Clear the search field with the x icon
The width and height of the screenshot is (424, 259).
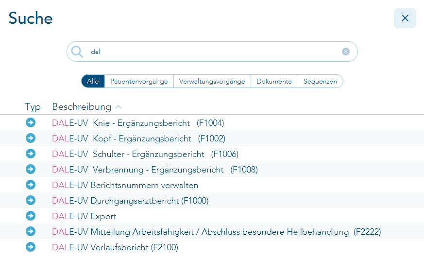click(346, 52)
